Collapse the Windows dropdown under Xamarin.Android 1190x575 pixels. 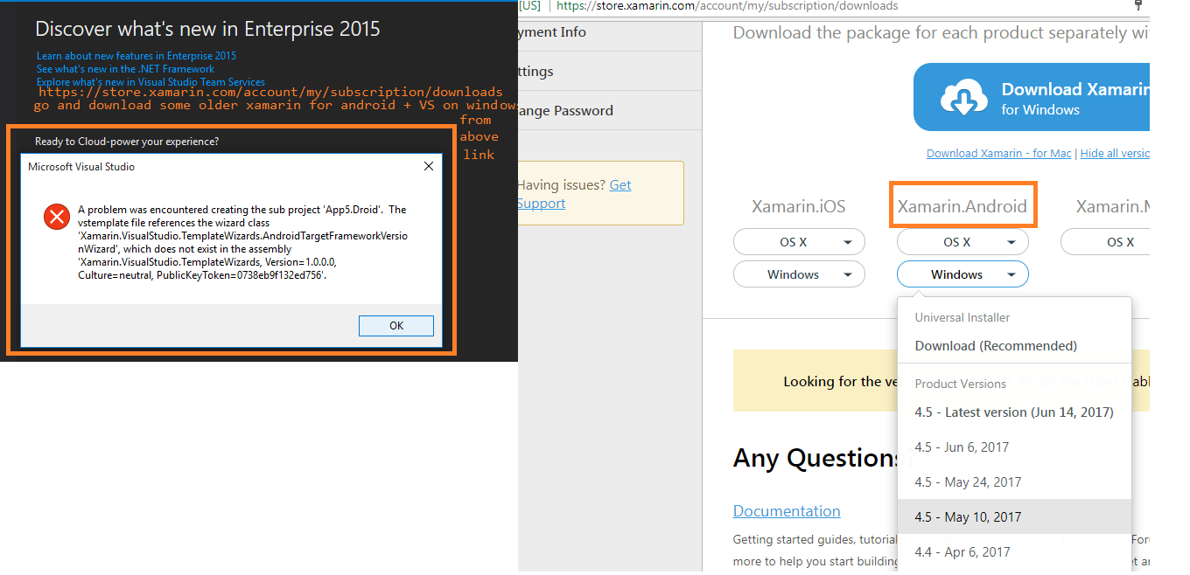pos(962,274)
